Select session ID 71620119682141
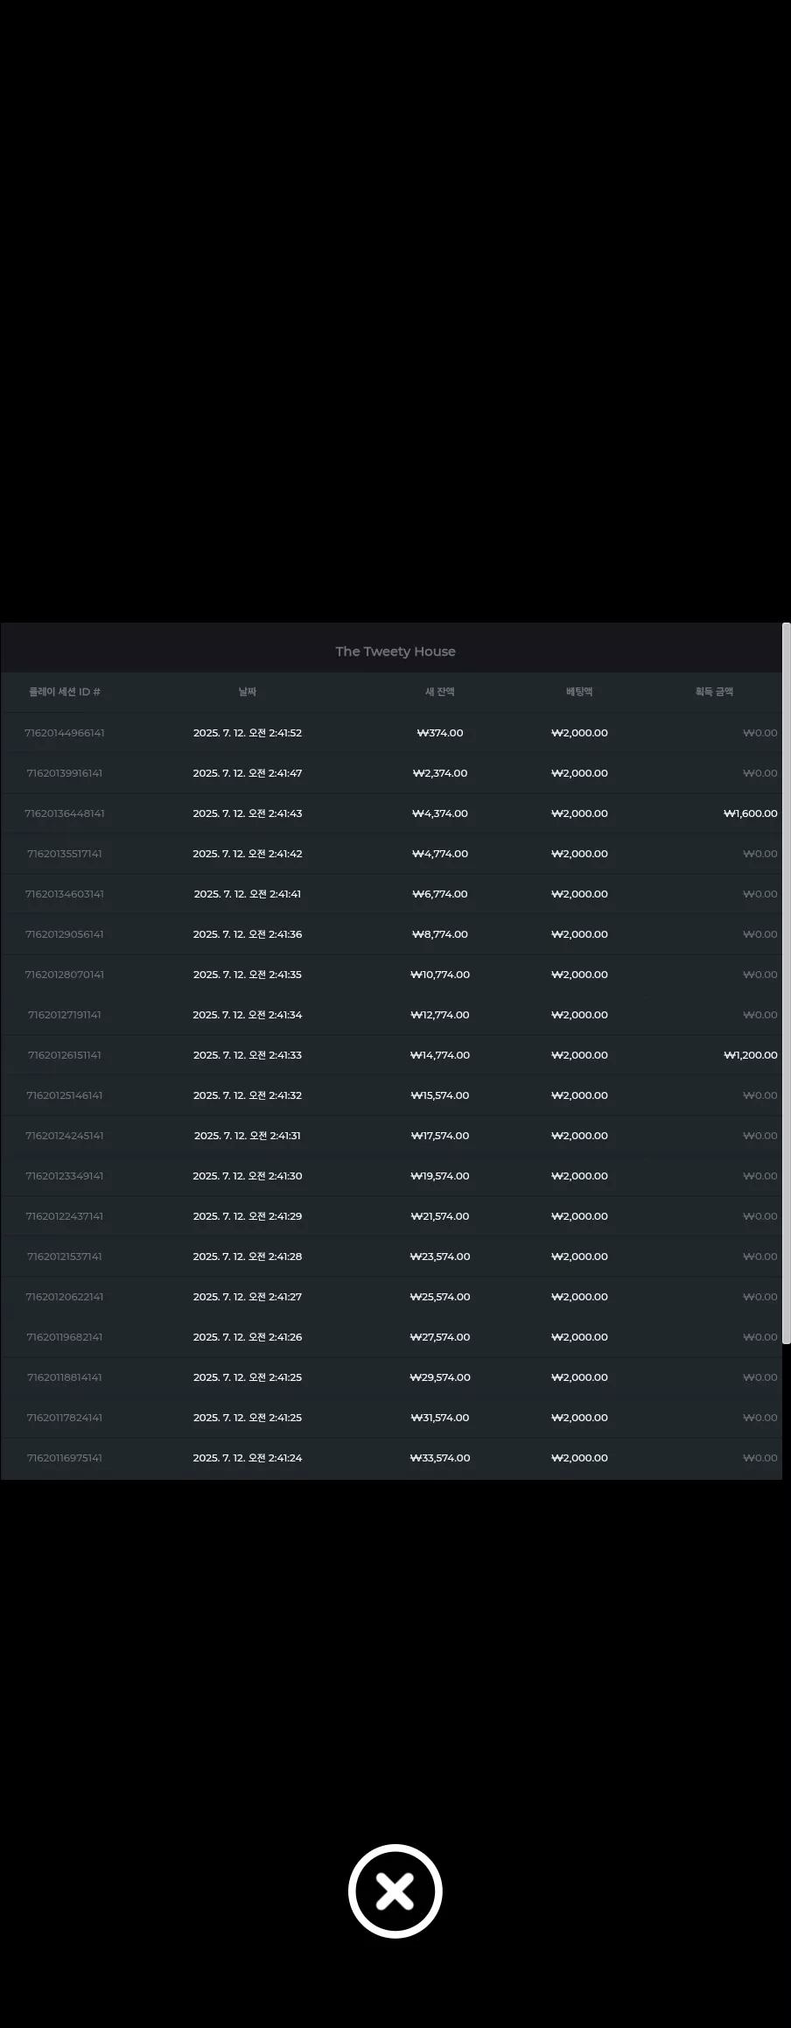The height and width of the screenshot is (2028, 791). (x=65, y=1337)
